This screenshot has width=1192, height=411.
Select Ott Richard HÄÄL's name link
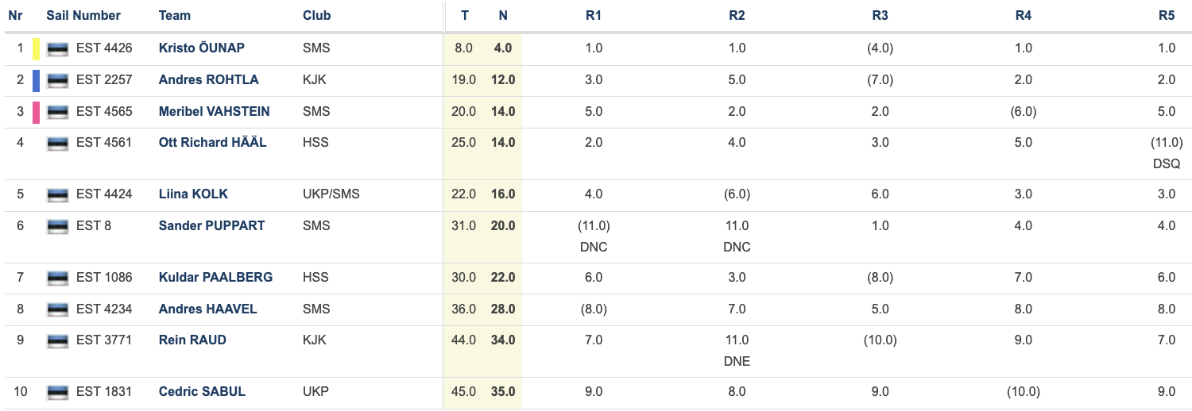point(213,142)
